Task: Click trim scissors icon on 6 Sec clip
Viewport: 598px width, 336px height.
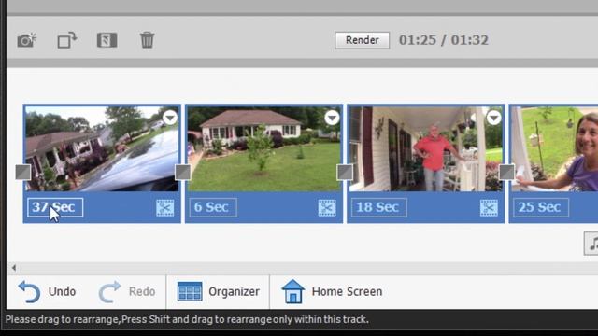Action: [327, 207]
